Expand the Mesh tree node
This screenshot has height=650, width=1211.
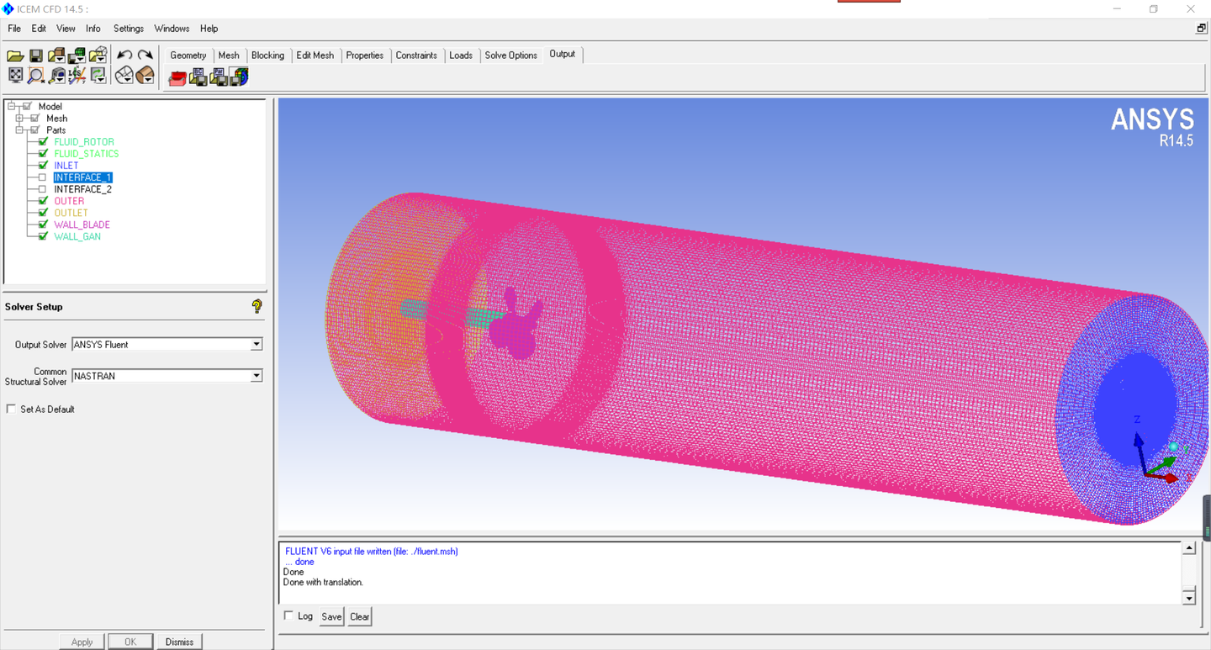point(19,119)
